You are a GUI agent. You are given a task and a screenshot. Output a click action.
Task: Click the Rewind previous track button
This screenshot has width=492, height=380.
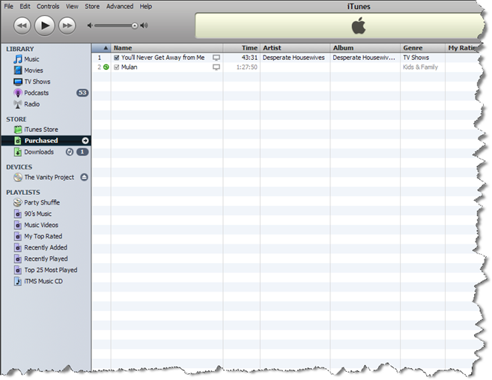[22, 25]
